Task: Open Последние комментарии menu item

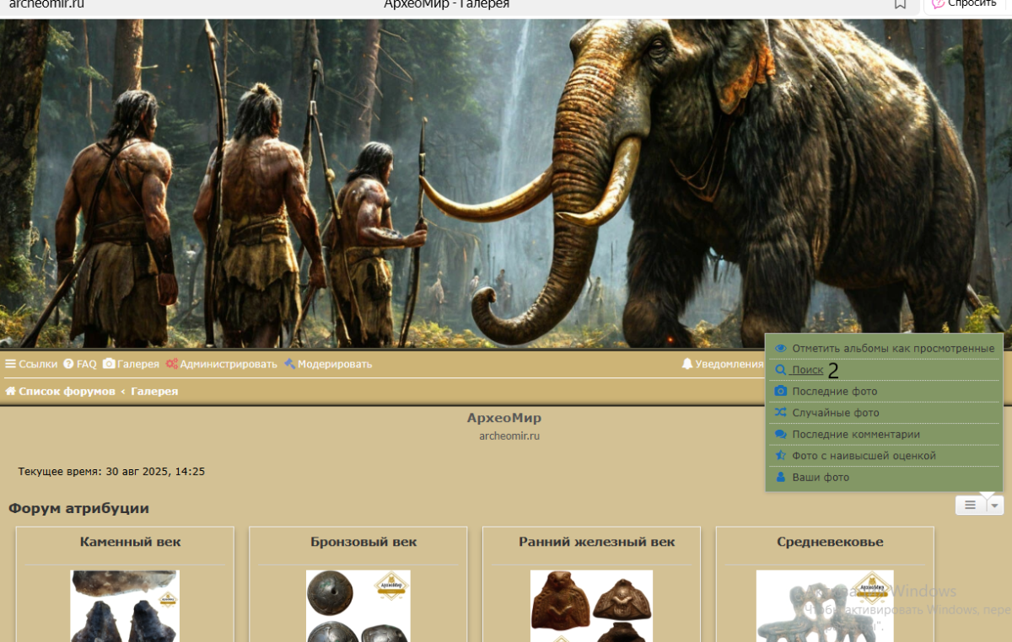Action: point(855,435)
